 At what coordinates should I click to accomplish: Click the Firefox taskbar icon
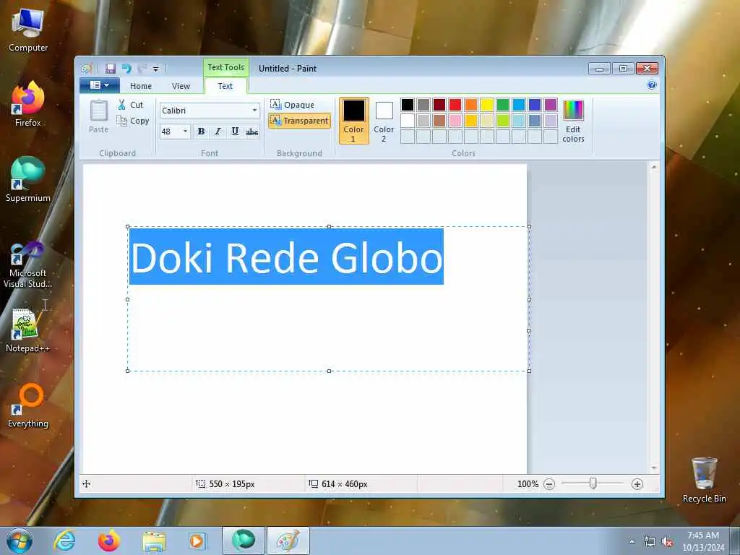[109, 541]
